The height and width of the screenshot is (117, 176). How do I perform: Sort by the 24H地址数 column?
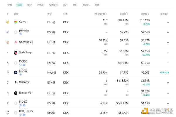[x=101, y=14]
